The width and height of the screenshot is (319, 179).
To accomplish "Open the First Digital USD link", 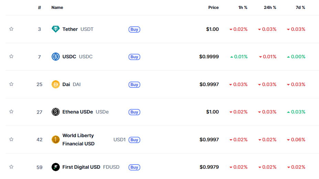I will coord(81,167).
